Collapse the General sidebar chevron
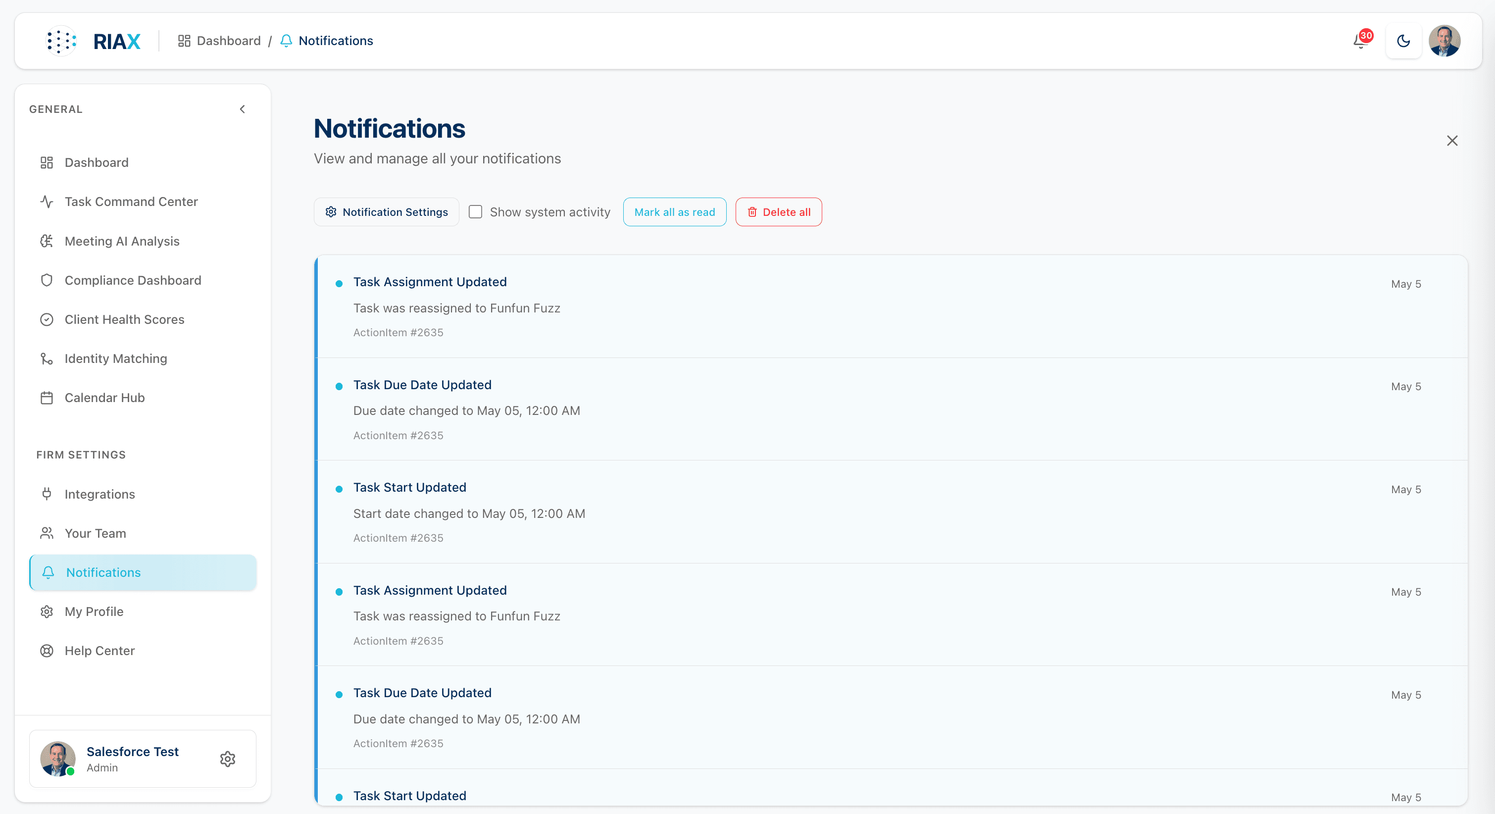The height and width of the screenshot is (814, 1495). [243, 109]
